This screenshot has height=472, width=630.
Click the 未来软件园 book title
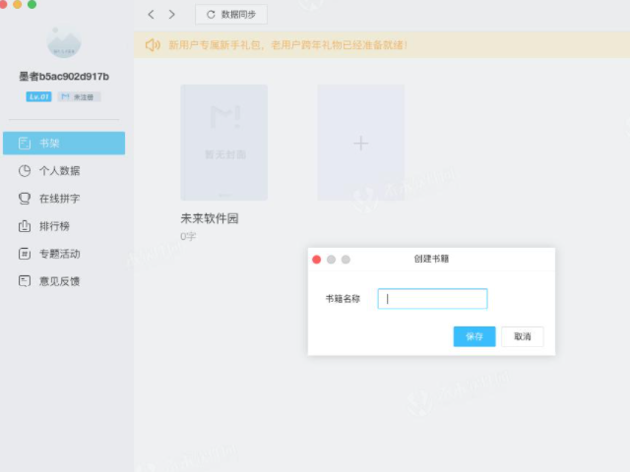[x=210, y=218]
